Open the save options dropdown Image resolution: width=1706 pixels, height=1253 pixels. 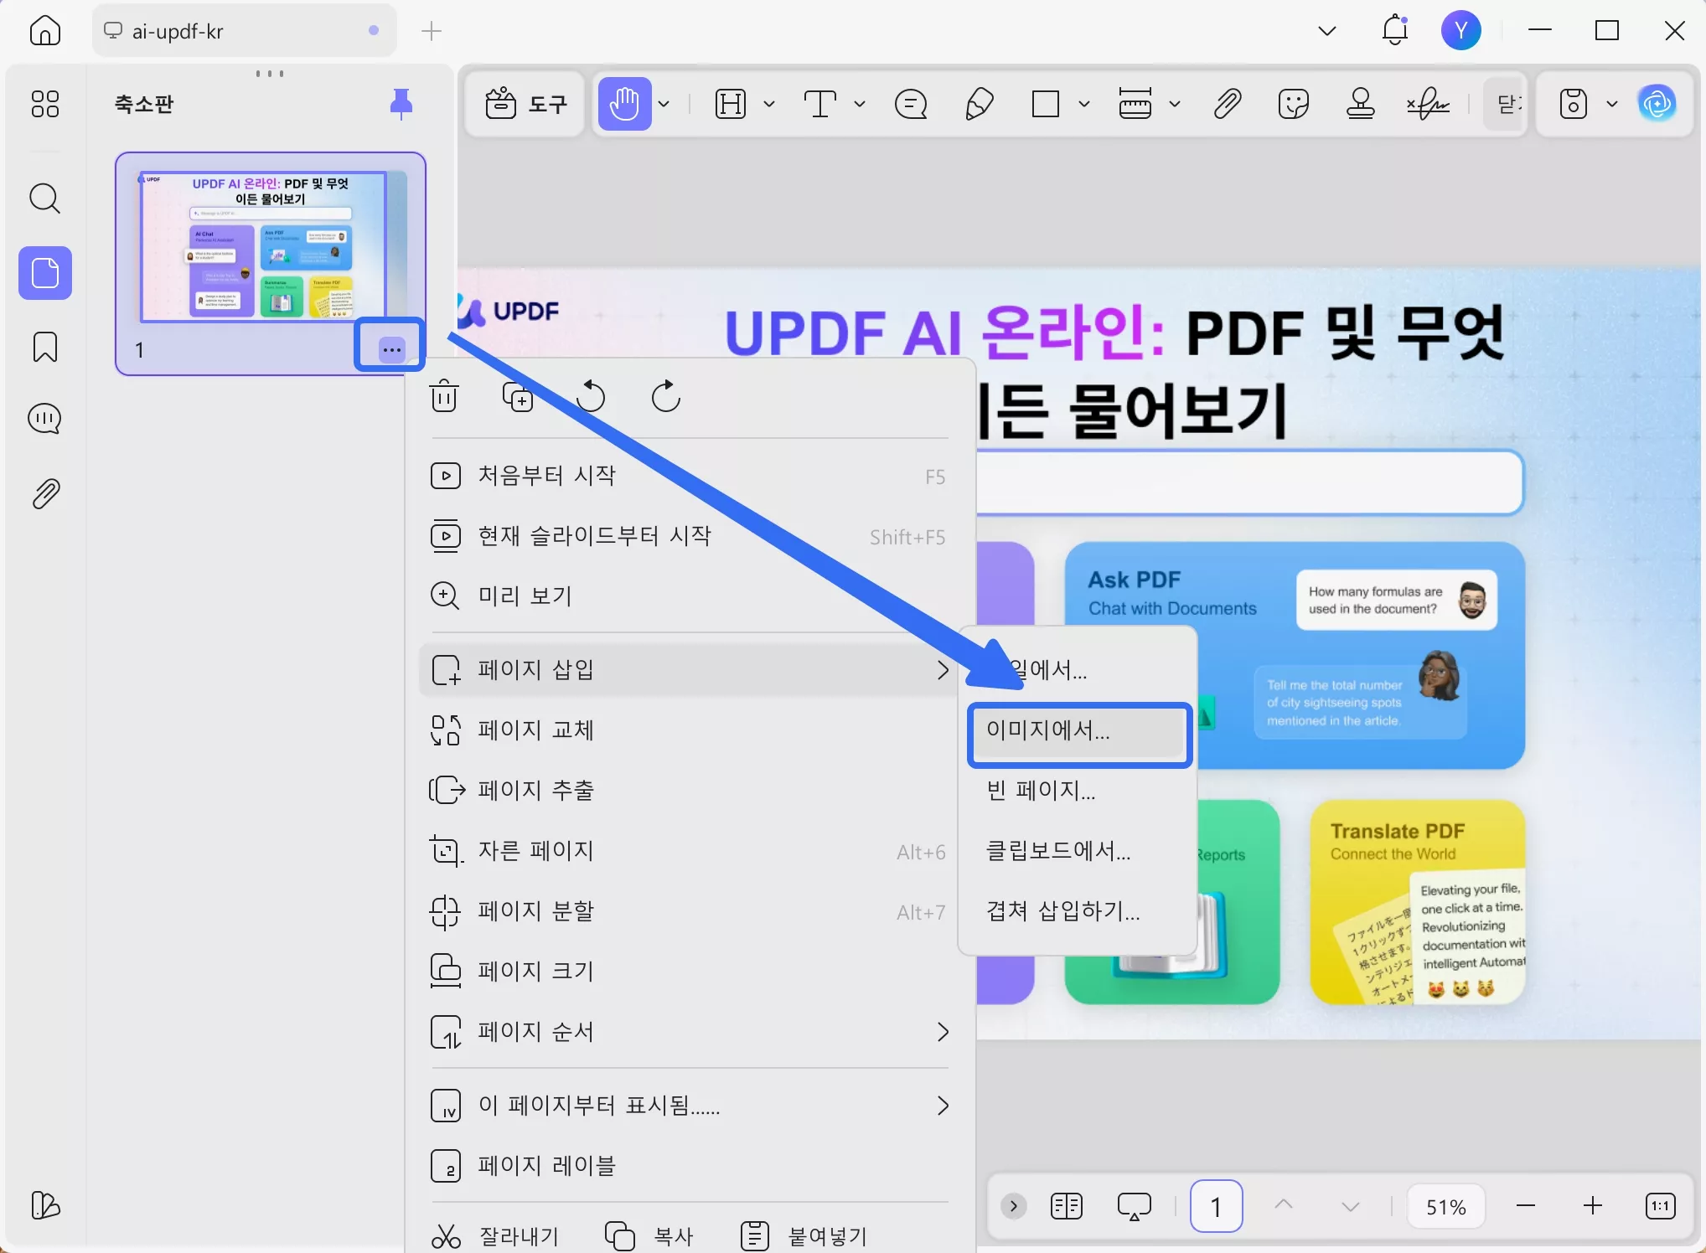pyautogui.click(x=1613, y=103)
